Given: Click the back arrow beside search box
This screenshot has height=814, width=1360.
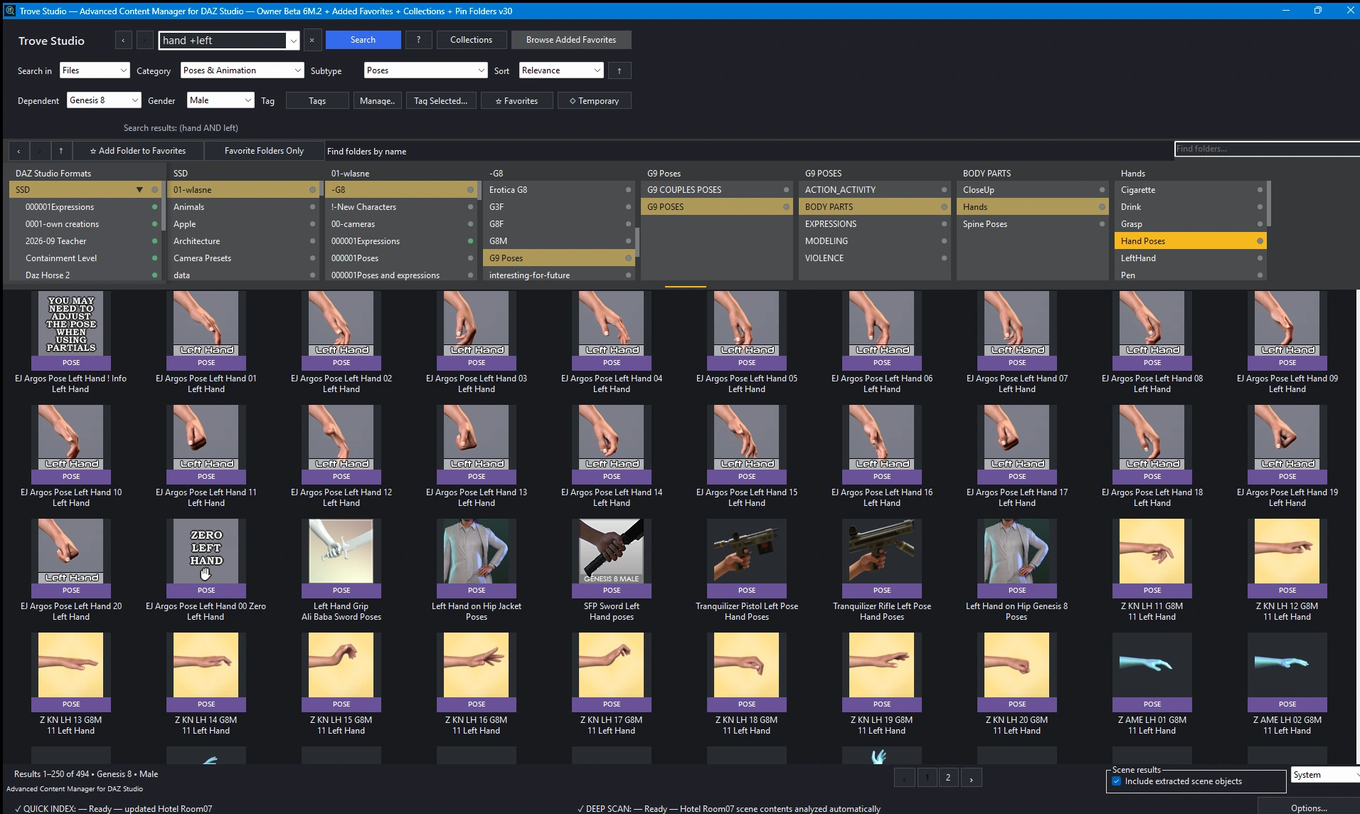Looking at the screenshot, I should [x=123, y=41].
